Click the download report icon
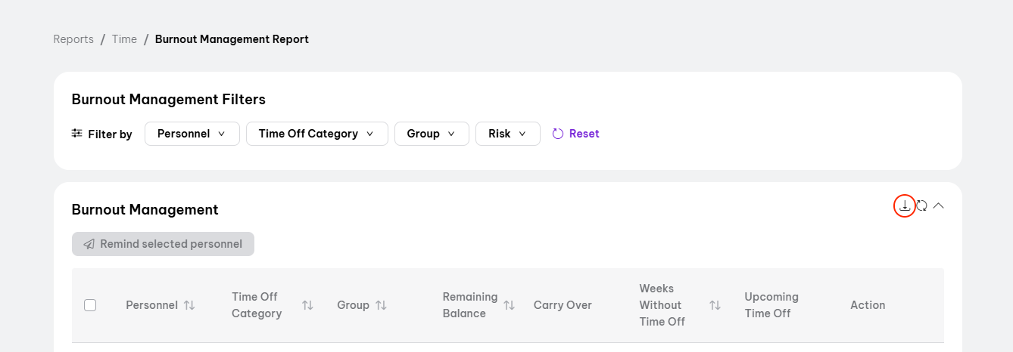The width and height of the screenshot is (1013, 352). 905,205
